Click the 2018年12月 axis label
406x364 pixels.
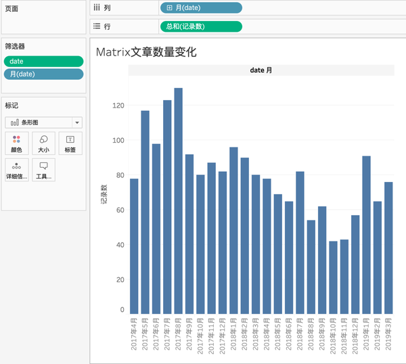click(355, 336)
